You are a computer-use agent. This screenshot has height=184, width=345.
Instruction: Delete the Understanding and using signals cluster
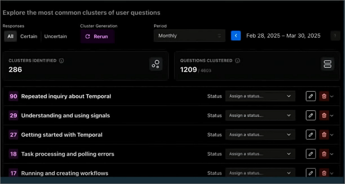(324, 115)
